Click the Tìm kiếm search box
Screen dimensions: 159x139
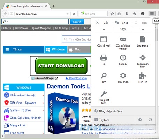point(93,14)
